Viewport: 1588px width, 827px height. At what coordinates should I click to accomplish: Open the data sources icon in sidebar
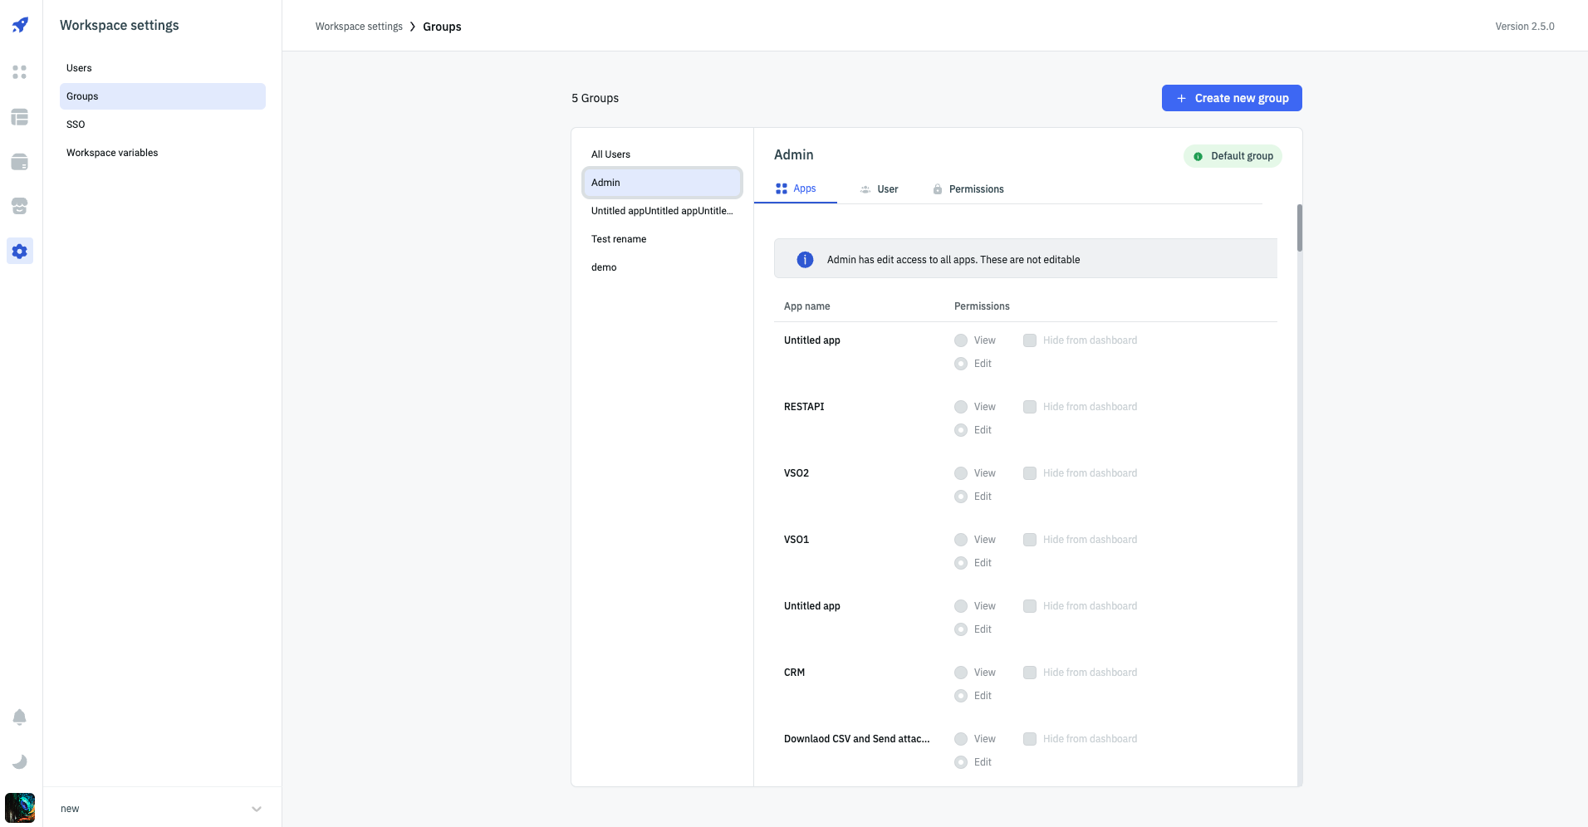pyautogui.click(x=20, y=162)
